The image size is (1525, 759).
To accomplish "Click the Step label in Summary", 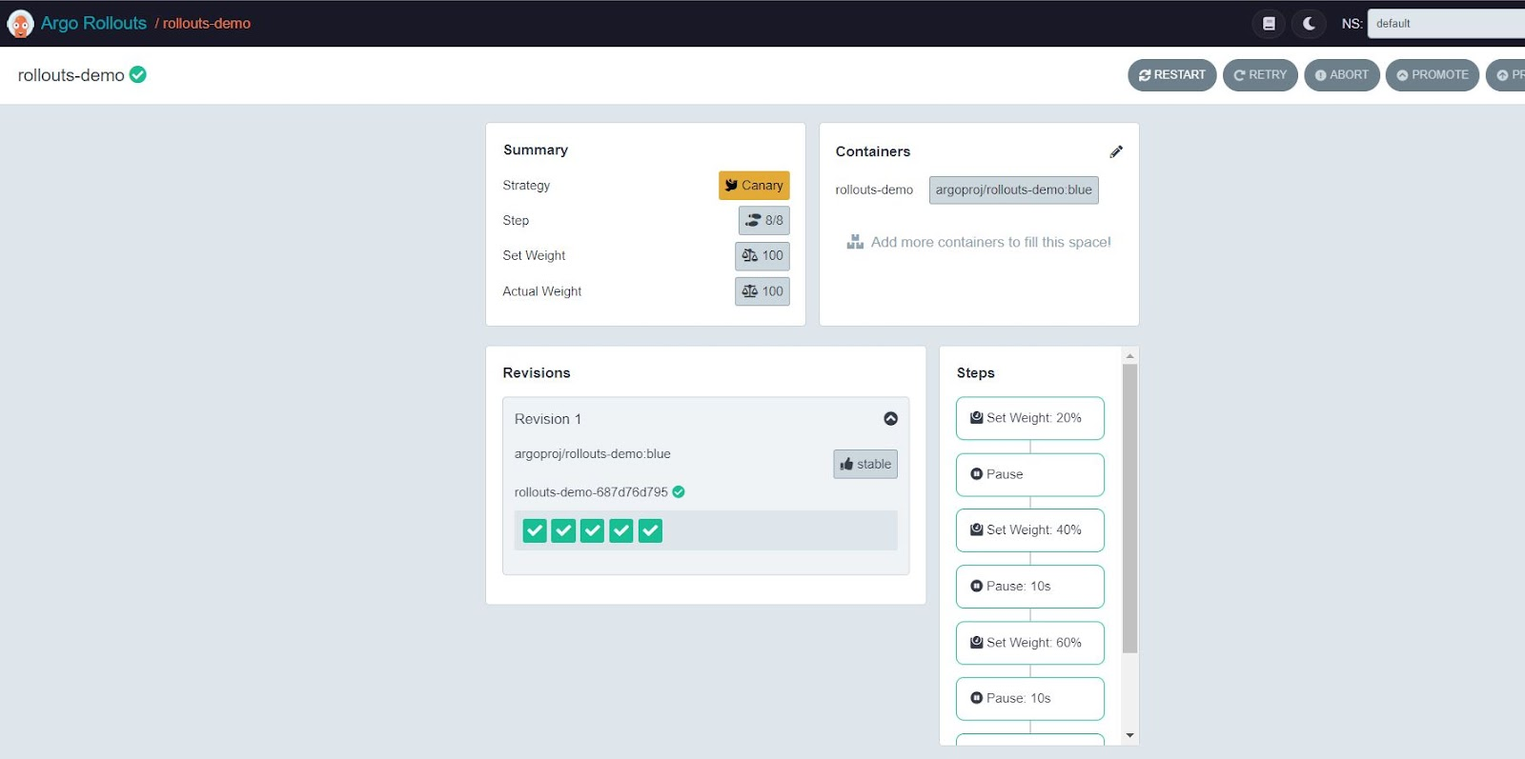I will 516,220.
